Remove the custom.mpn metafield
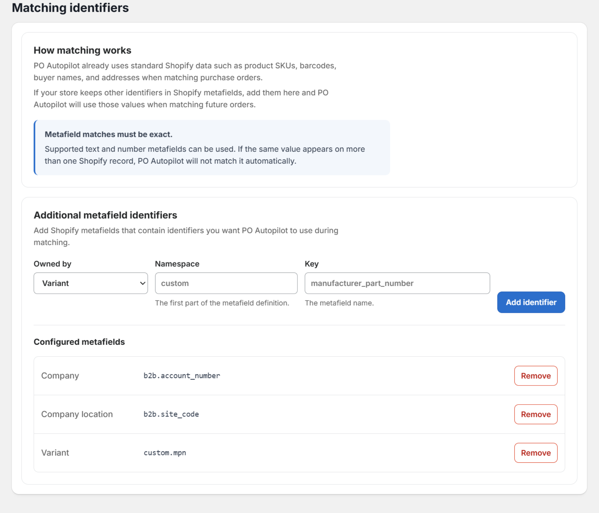599x513 pixels. (x=536, y=453)
